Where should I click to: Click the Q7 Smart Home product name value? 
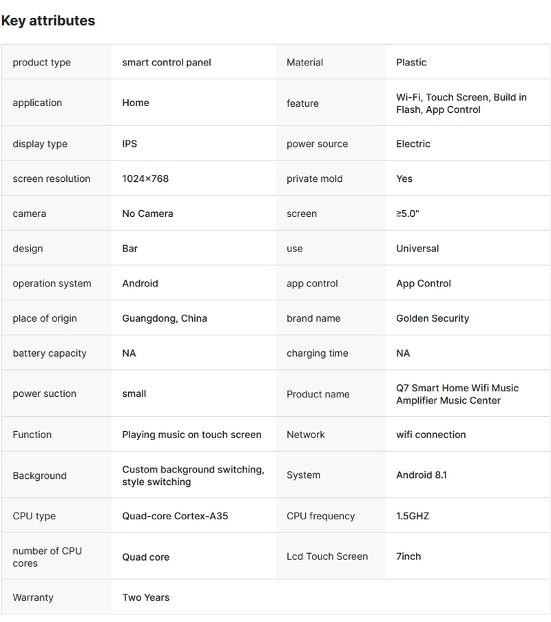[457, 394]
